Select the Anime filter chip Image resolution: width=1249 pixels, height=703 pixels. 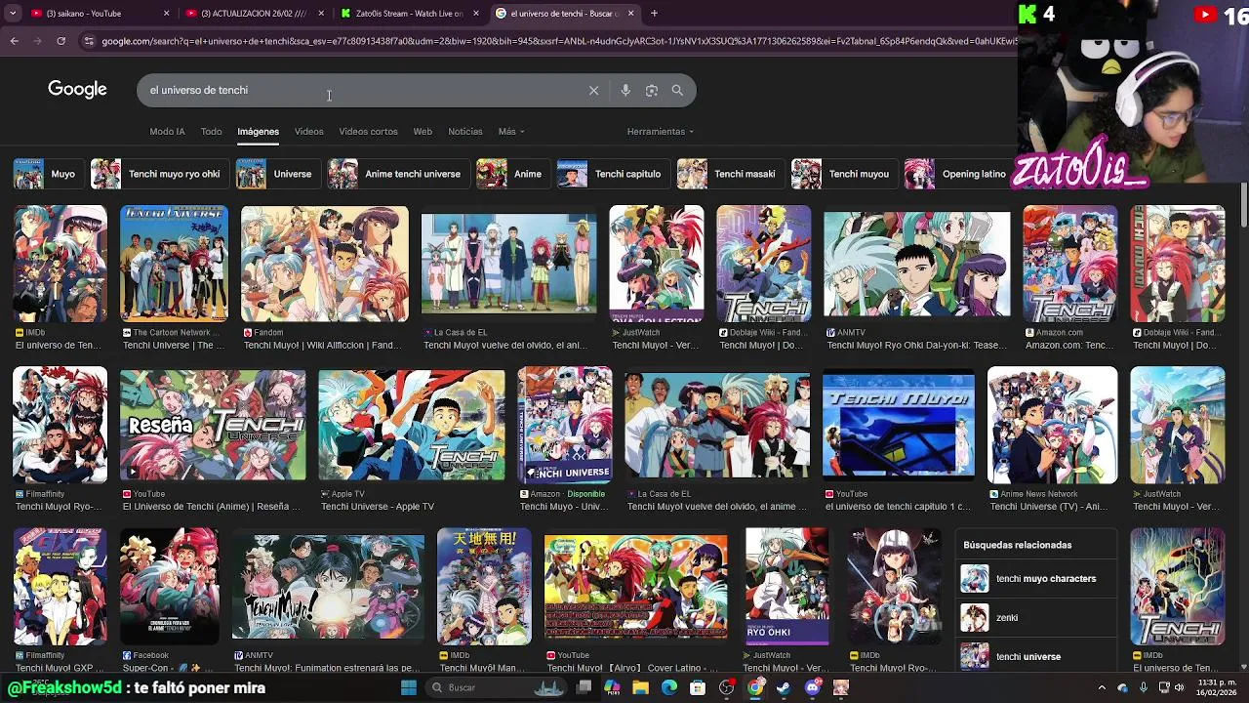[x=512, y=174]
